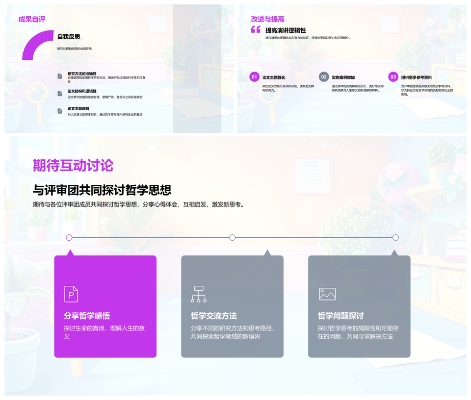This screenshot has width=471, height=400.
Task: Select the purple quarter-arc shape near 自我反思
Action: point(34,43)
